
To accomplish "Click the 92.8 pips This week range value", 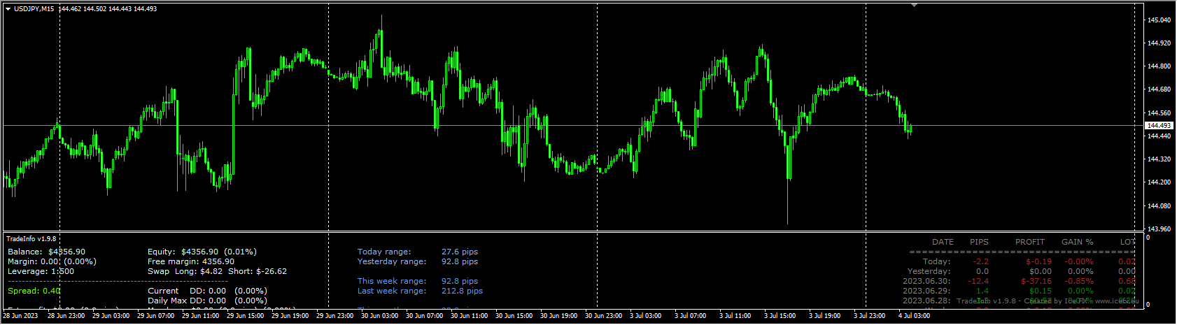I will (x=460, y=281).
